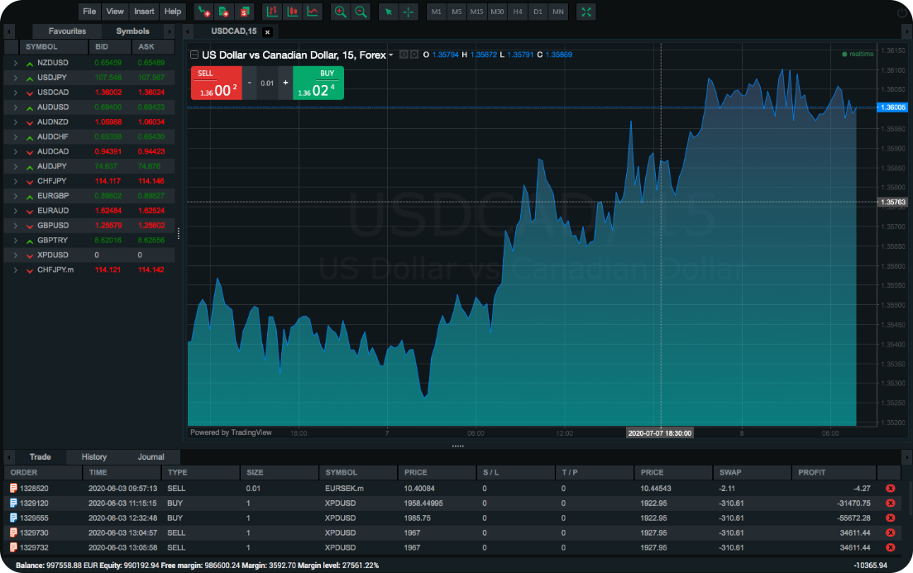Select the crosshair cursor tool
The height and width of the screenshot is (573, 913).
click(409, 12)
